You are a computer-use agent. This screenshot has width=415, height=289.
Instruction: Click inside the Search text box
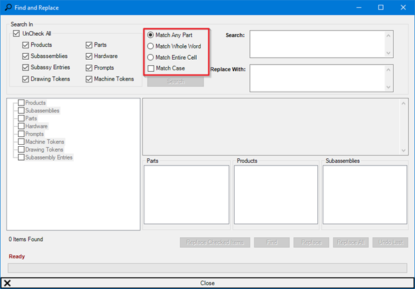coord(317,44)
